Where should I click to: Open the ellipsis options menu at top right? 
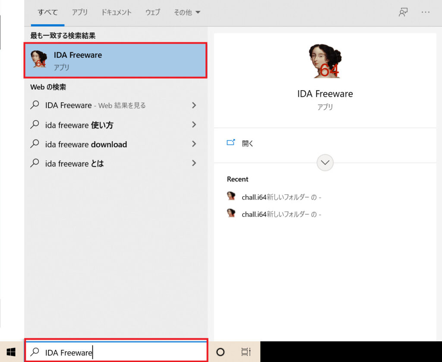tap(425, 12)
